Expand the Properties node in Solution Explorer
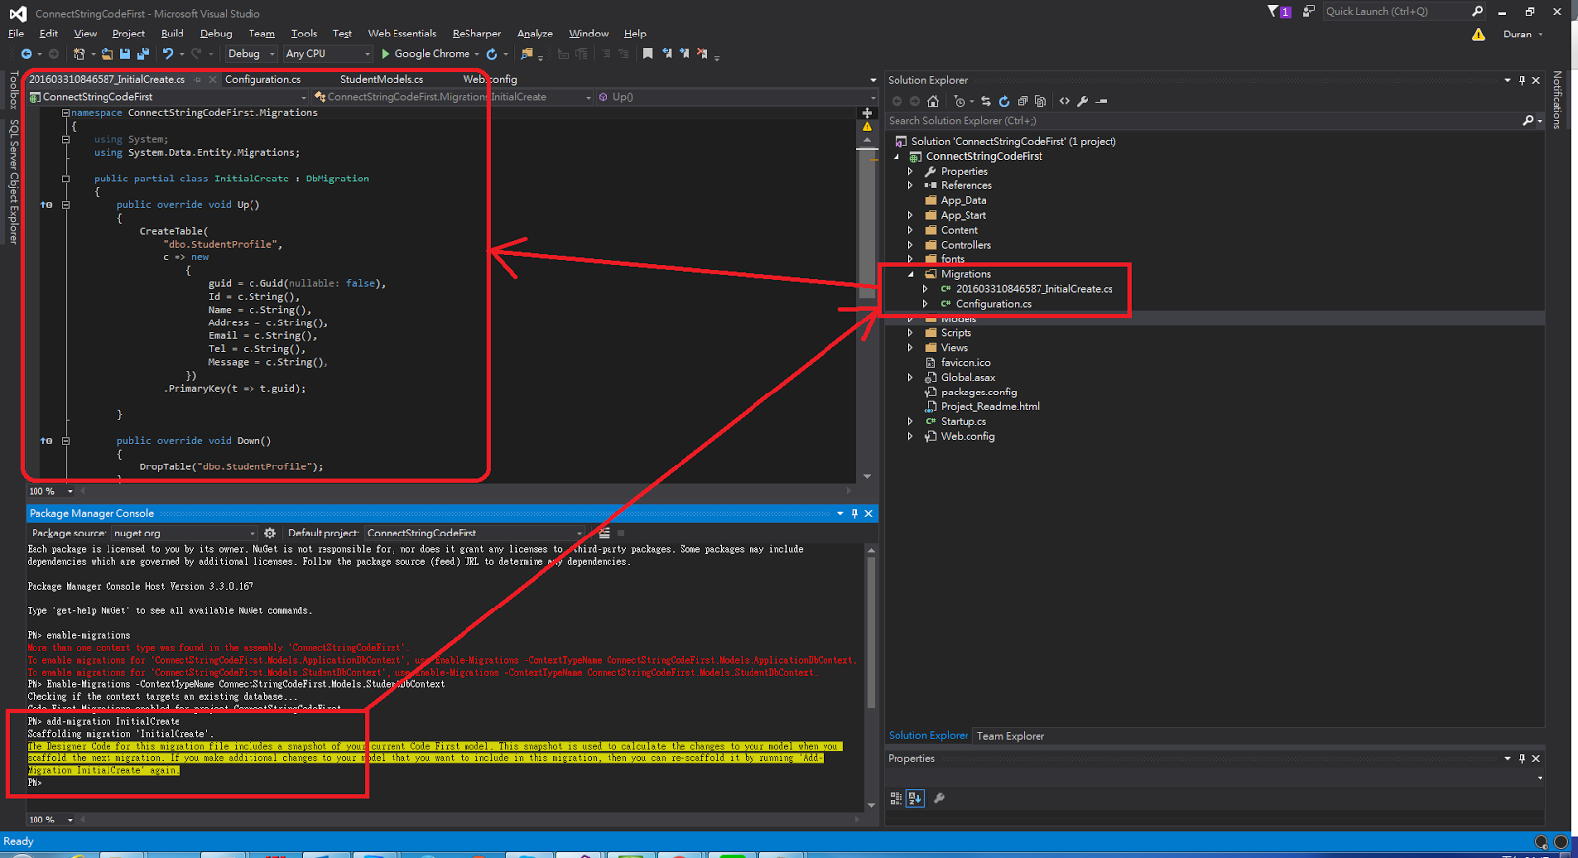1578x858 pixels. tap(910, 171)
